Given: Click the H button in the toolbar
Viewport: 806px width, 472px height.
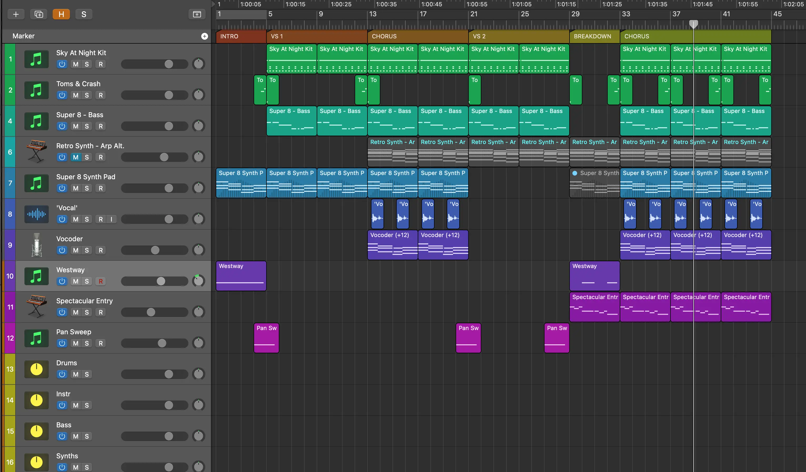Looking at the screenshot, I should click(61, 14).
